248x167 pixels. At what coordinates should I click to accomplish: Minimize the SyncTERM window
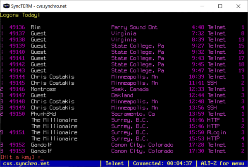pyautogui.click(x=202, y=6)
